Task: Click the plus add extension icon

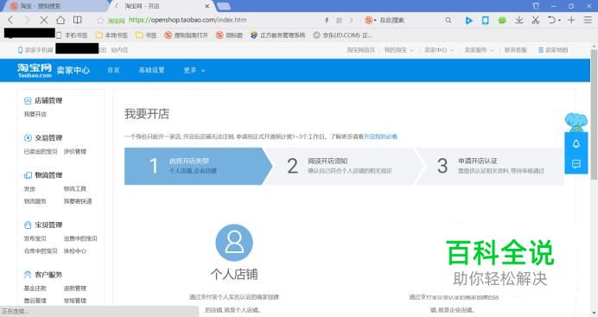Action: click(x=571, y=20)
